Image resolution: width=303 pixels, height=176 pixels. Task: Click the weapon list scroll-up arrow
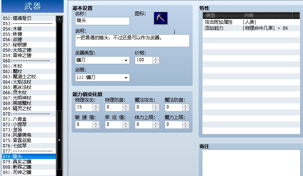tap(59, 19)
